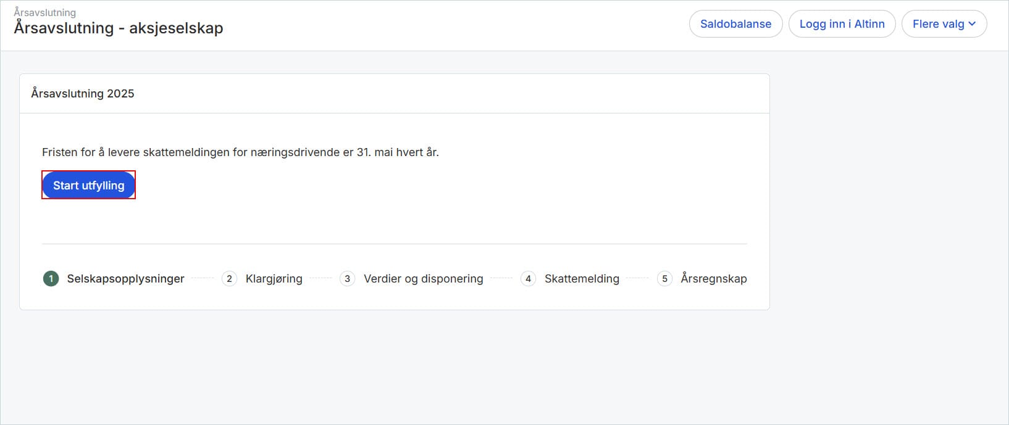Click the Årsavslutning - aksjeselskap page heading
Screen dimensions: 1009x425
[118, 28]
